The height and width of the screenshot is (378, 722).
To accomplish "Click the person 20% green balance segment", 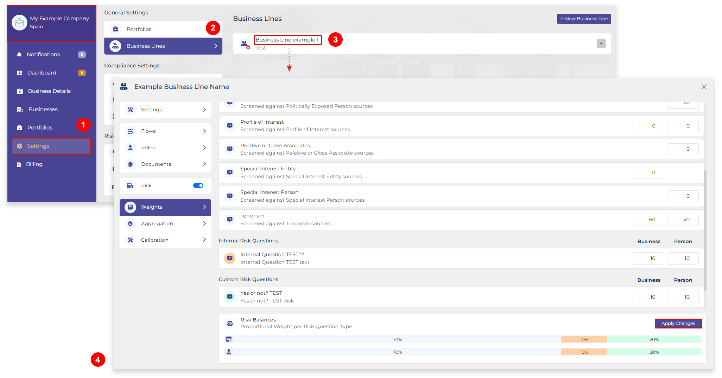I will point(654,352).
